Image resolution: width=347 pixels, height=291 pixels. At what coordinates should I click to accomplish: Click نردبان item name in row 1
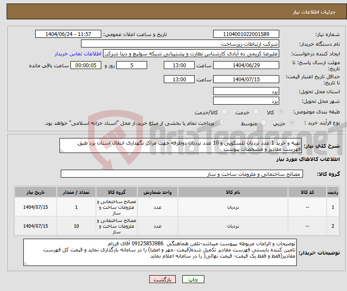[x=233, y=207]
